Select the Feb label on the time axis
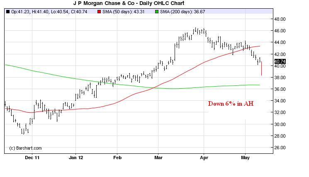 pos(117,158)
